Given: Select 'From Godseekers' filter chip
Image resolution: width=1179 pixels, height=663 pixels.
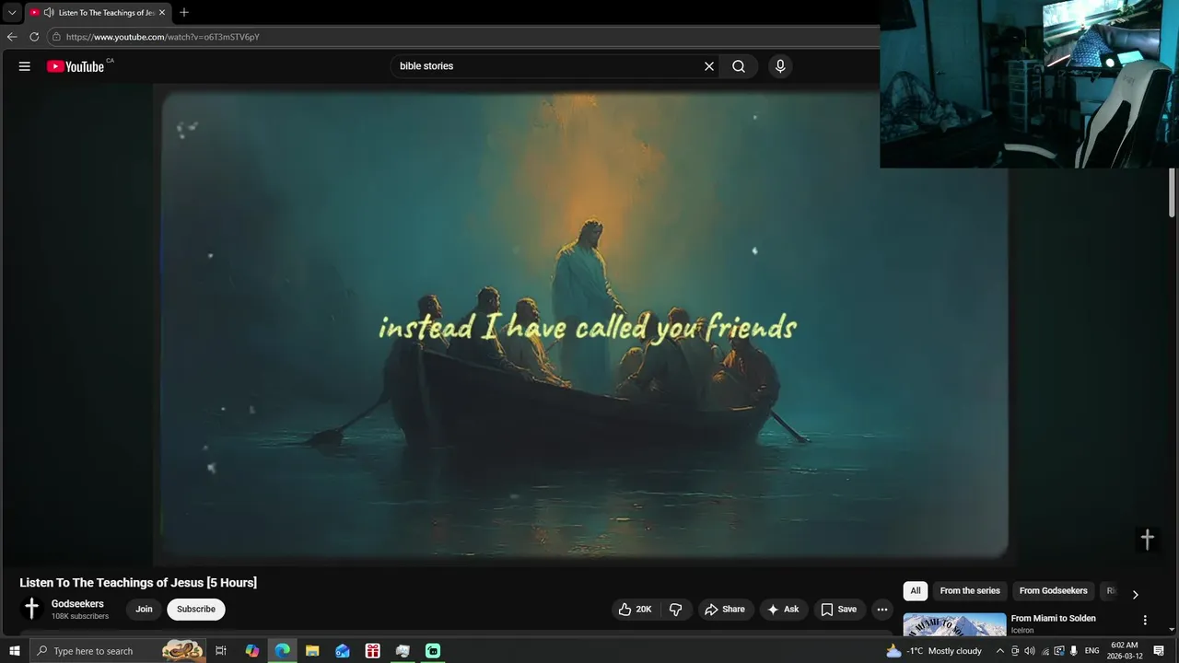Looking at the screenshot, I should coord(1053,591).
